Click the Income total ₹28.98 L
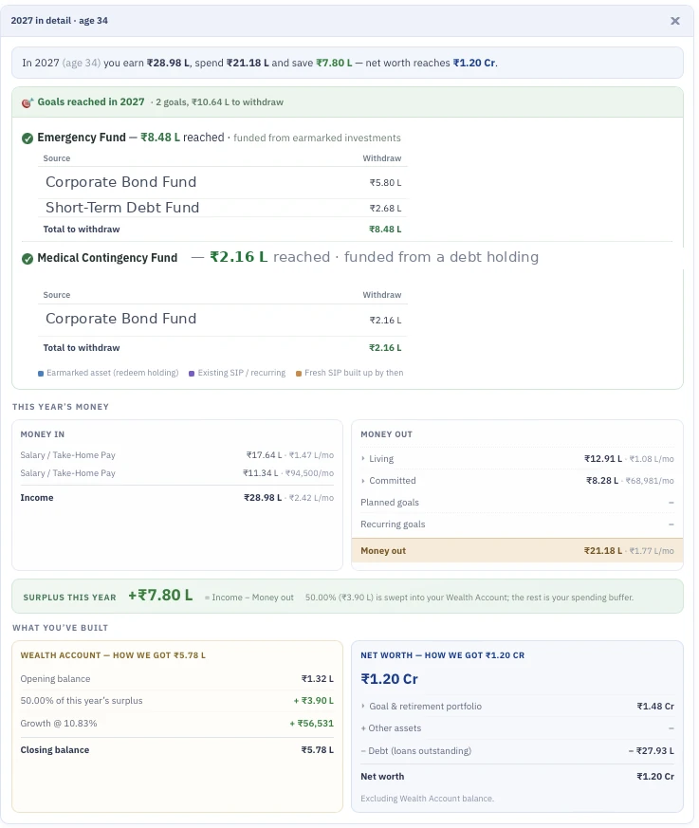Screen dimensions: 699x828 [263, 497]
